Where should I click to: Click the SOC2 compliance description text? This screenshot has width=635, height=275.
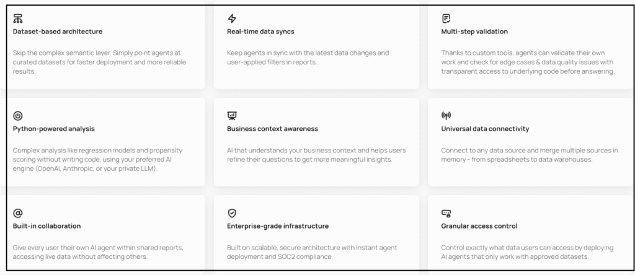click(x=313, y=252)
